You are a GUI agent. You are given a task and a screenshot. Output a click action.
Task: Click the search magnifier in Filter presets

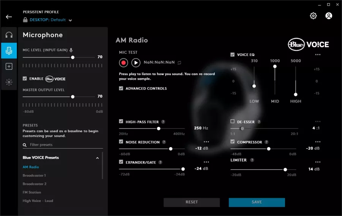click(25, 145)
